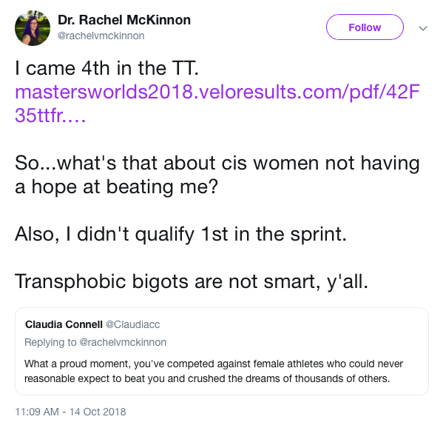
Task: Click the line "I came 4th in the TT."
Action: [106, 68]
